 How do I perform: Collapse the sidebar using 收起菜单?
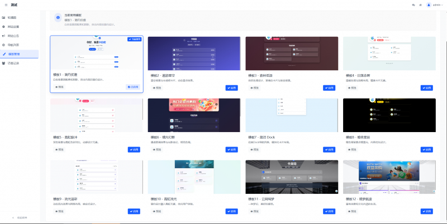point(20,217)
